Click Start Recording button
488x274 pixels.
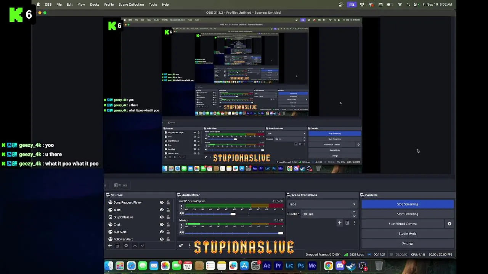point(408,214)
